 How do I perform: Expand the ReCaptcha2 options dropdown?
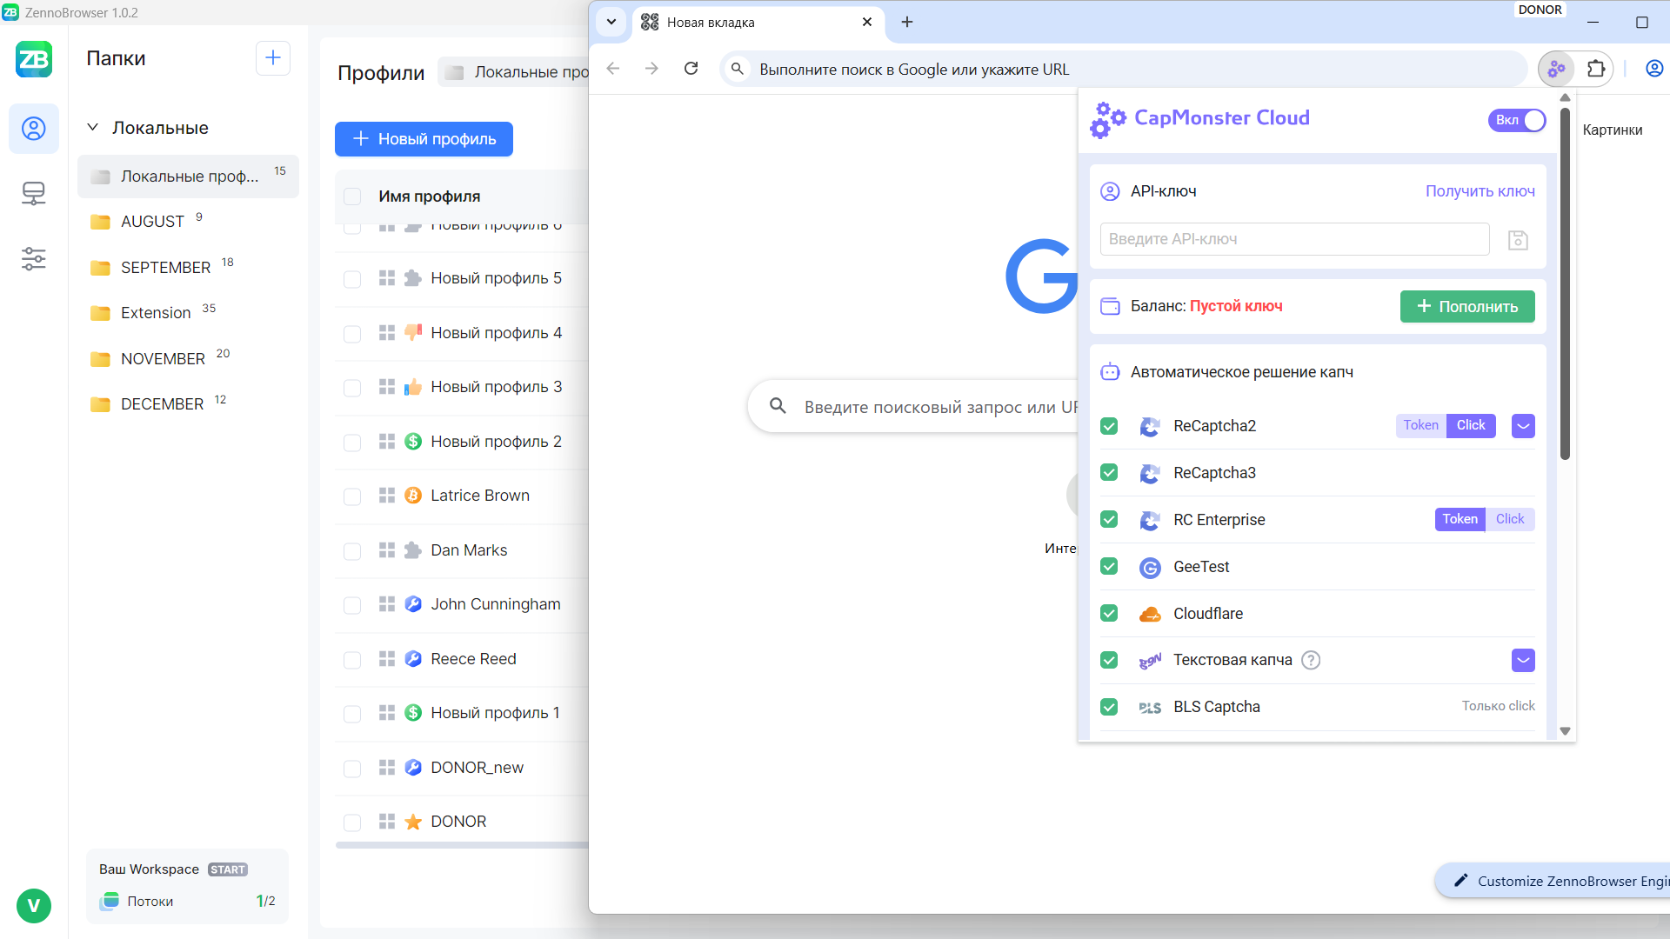click(1523, 426)
